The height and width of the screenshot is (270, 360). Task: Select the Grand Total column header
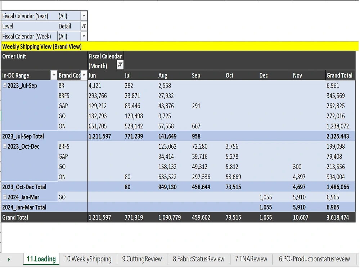341,75
